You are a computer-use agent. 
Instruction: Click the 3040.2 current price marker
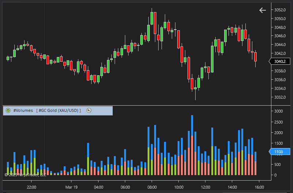tap(280, 61)
